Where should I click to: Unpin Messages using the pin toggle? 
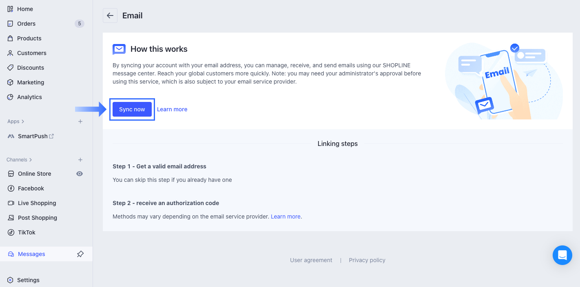coord(80,254)
